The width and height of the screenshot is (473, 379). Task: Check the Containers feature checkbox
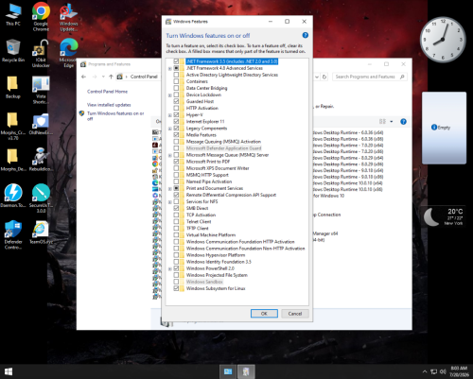pos(176,81)
